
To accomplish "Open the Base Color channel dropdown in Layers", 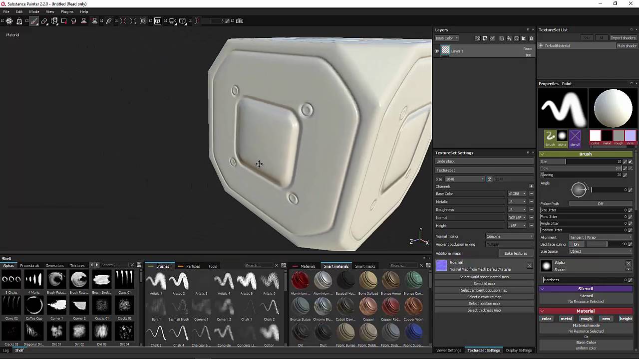I will (x=446, y=38).
